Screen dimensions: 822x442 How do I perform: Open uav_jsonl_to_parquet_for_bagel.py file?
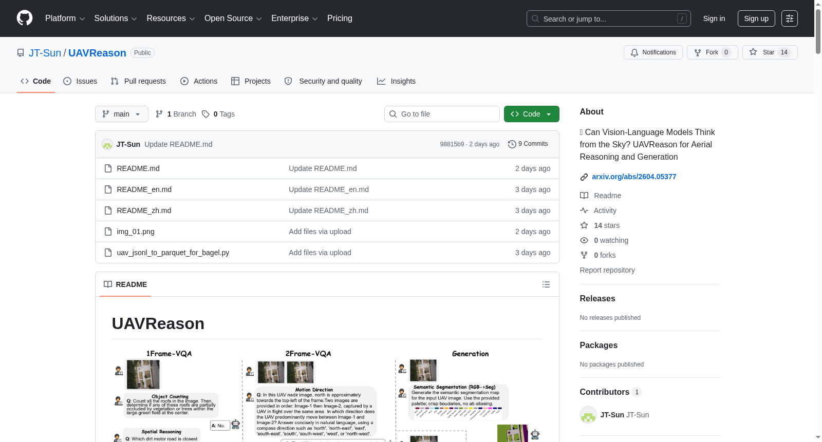point(173,253)
